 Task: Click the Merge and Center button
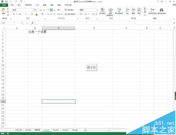70,14
